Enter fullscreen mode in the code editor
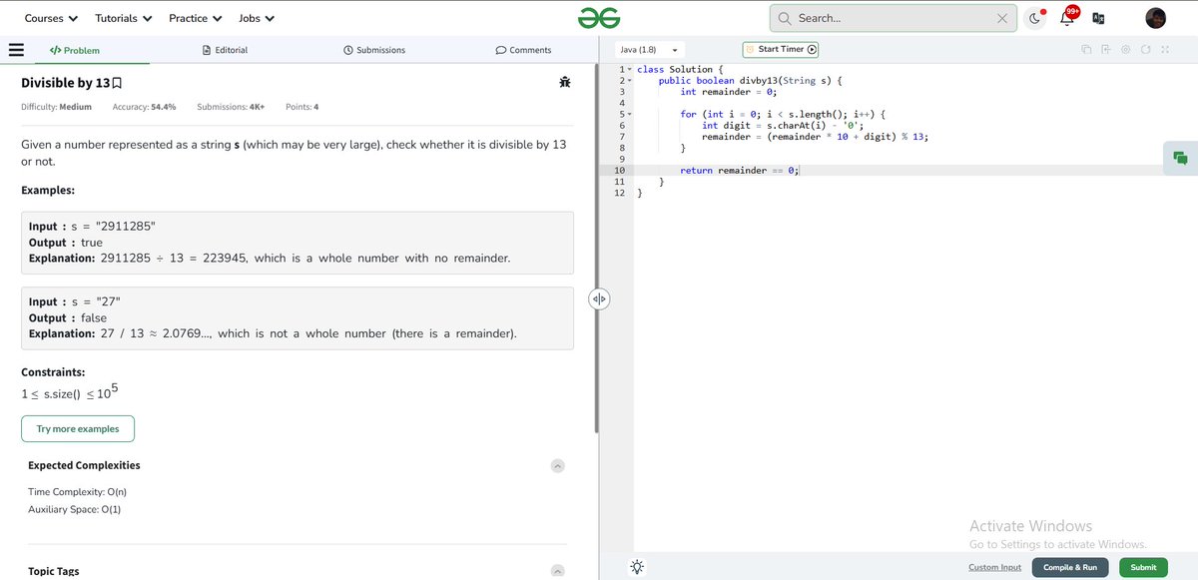1198x580 pixels. 1165,49
